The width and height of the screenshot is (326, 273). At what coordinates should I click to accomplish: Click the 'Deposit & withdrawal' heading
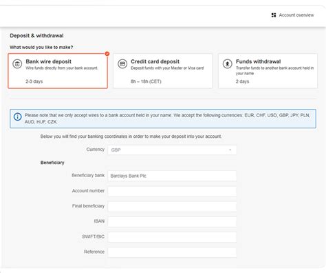point(36,36)
